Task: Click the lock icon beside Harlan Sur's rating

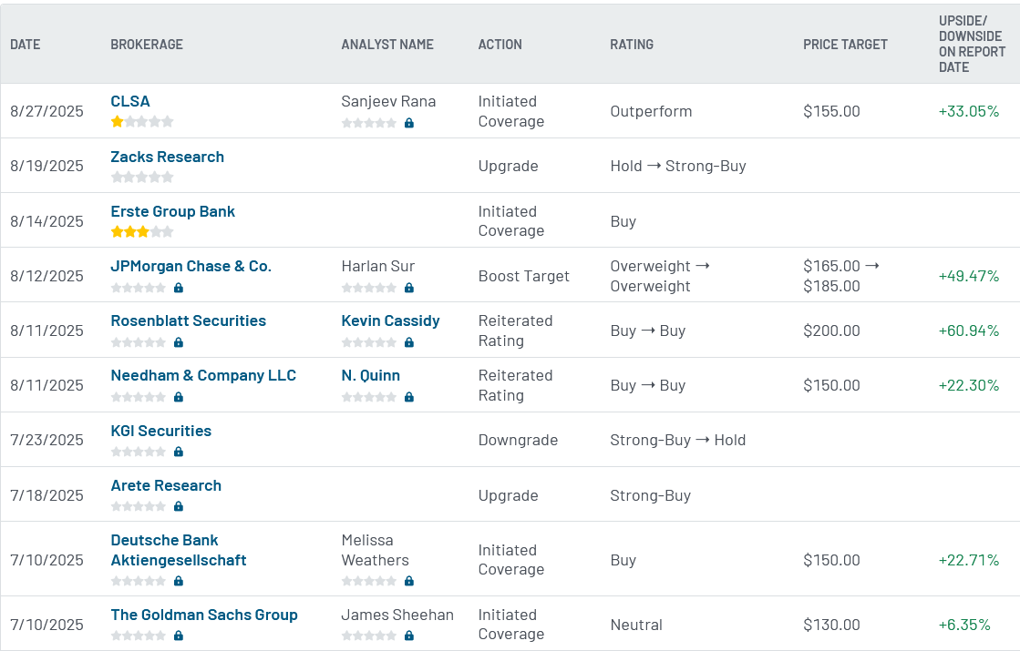Action: pyautogui.click(x=409, y=288)
